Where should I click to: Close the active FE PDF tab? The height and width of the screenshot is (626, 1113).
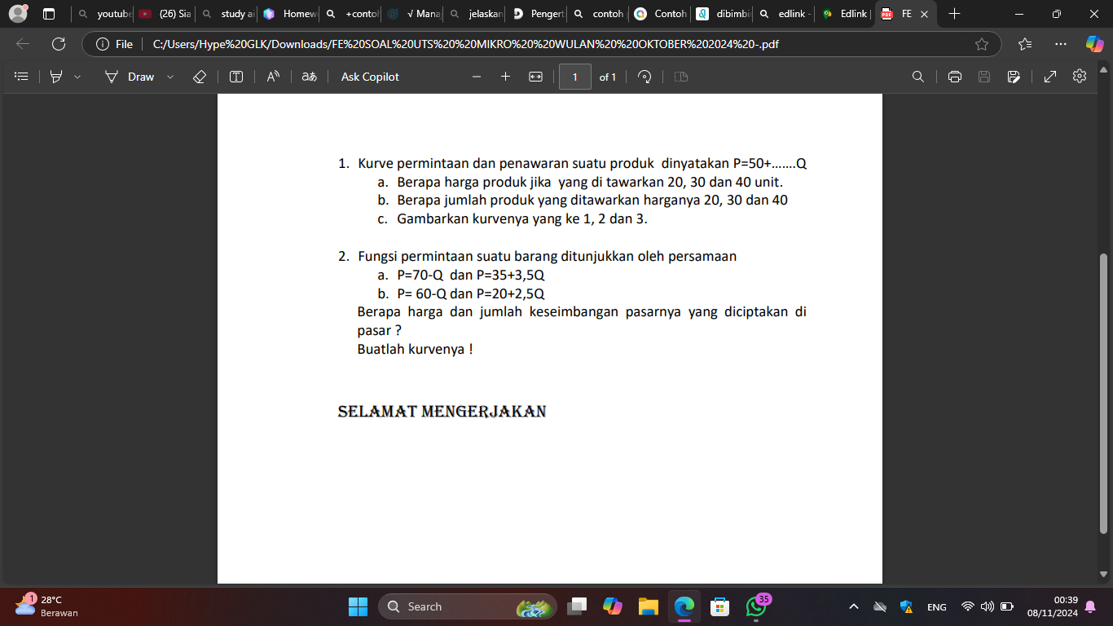coord(924,14)
